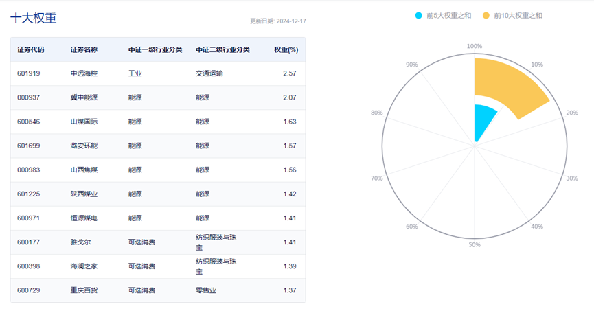Screen dimensions: 594x311
Task: Click the 90% axis label on chart
Action: (x=412, y=65)
